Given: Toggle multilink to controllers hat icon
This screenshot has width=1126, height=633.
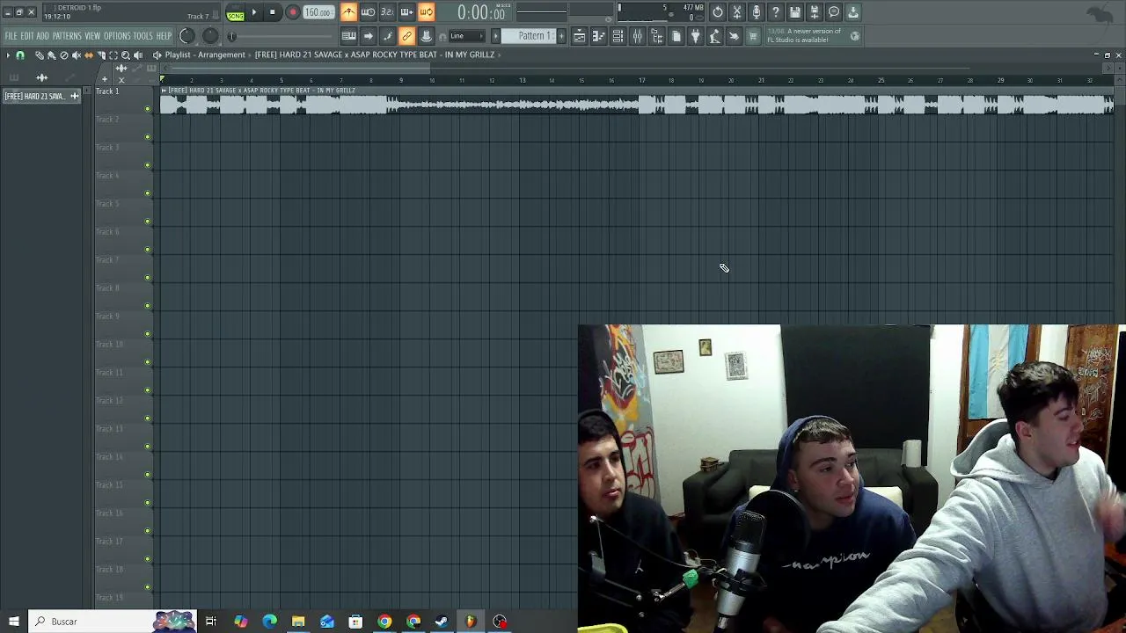Looking at the screenshot, I should [426, 36].
